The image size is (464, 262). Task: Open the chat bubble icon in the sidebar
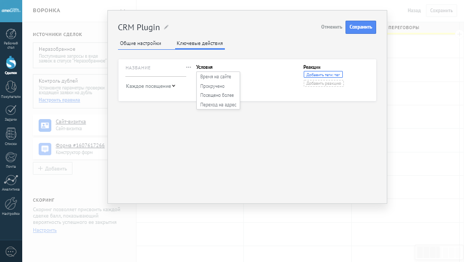click(11, 251)
